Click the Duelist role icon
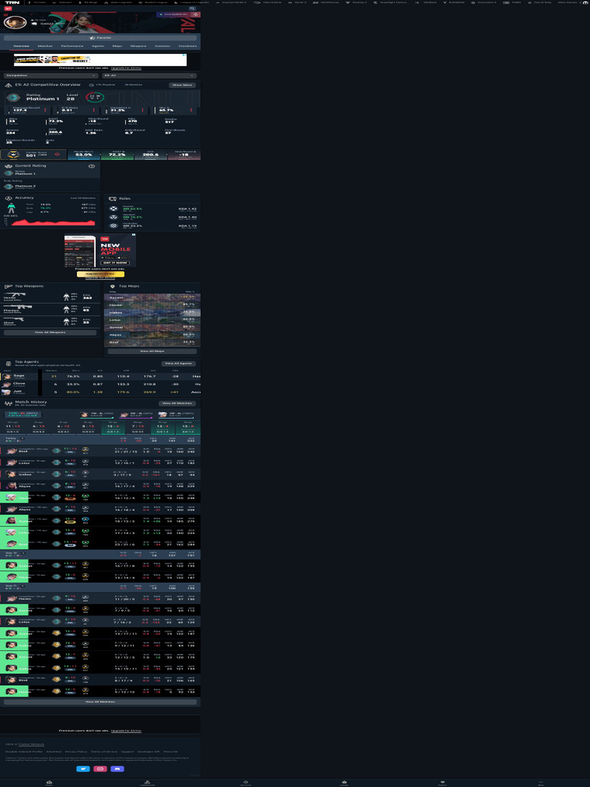 (x=114, y=208)
